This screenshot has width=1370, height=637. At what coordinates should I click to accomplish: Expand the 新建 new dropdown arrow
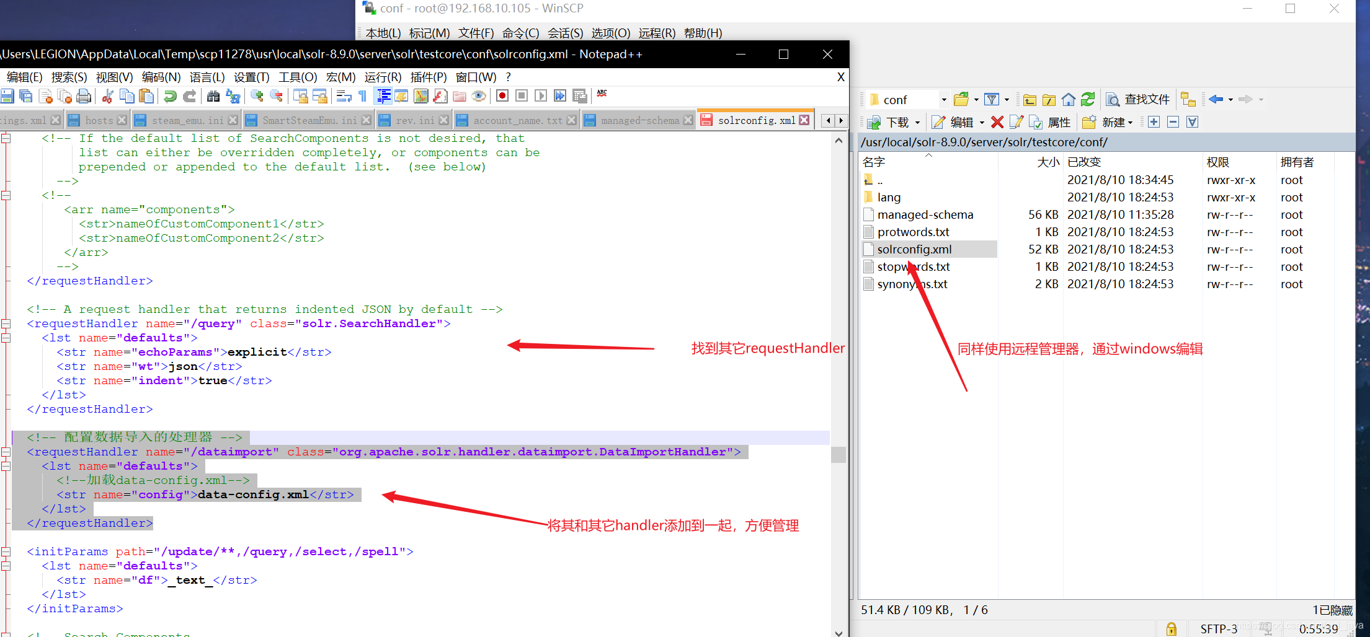(1130, 123)
